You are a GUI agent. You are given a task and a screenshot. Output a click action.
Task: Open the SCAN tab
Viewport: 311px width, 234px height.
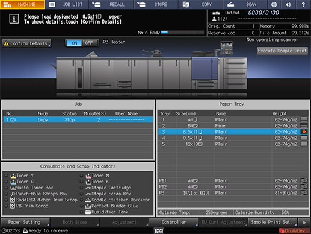coord(245,4)
